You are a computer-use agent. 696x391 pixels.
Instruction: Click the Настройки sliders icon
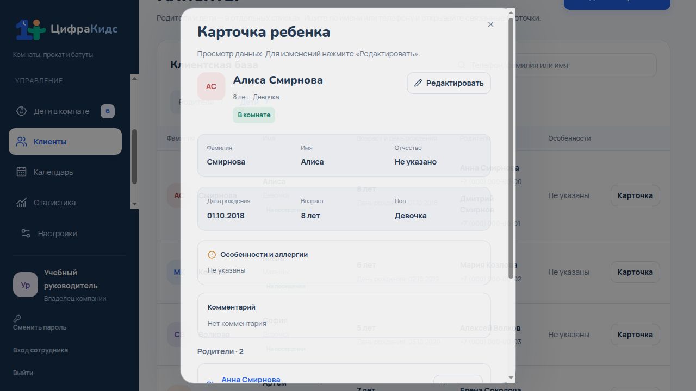point(26,234)
